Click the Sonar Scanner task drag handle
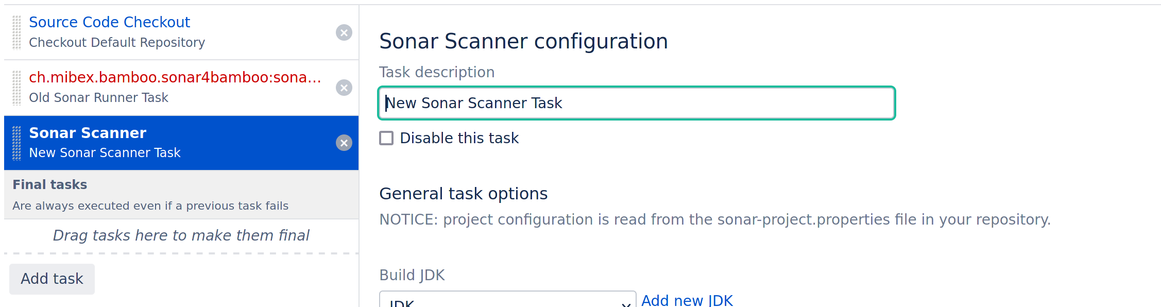The image size is (1161, 307). [x=16, y=143]
